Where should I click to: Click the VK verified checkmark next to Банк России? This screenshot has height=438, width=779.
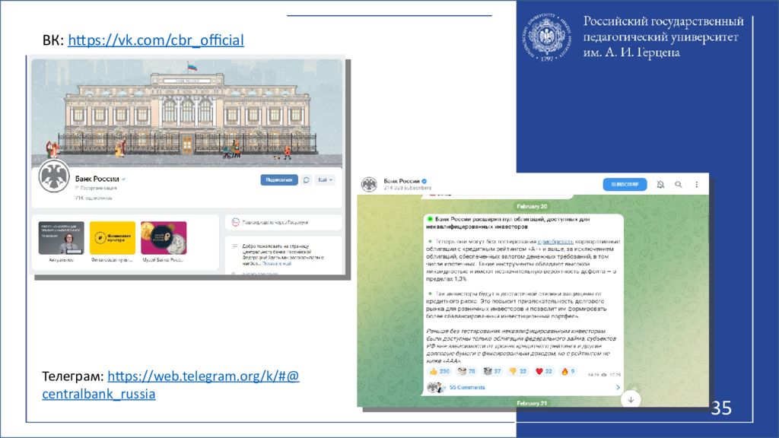124,179
